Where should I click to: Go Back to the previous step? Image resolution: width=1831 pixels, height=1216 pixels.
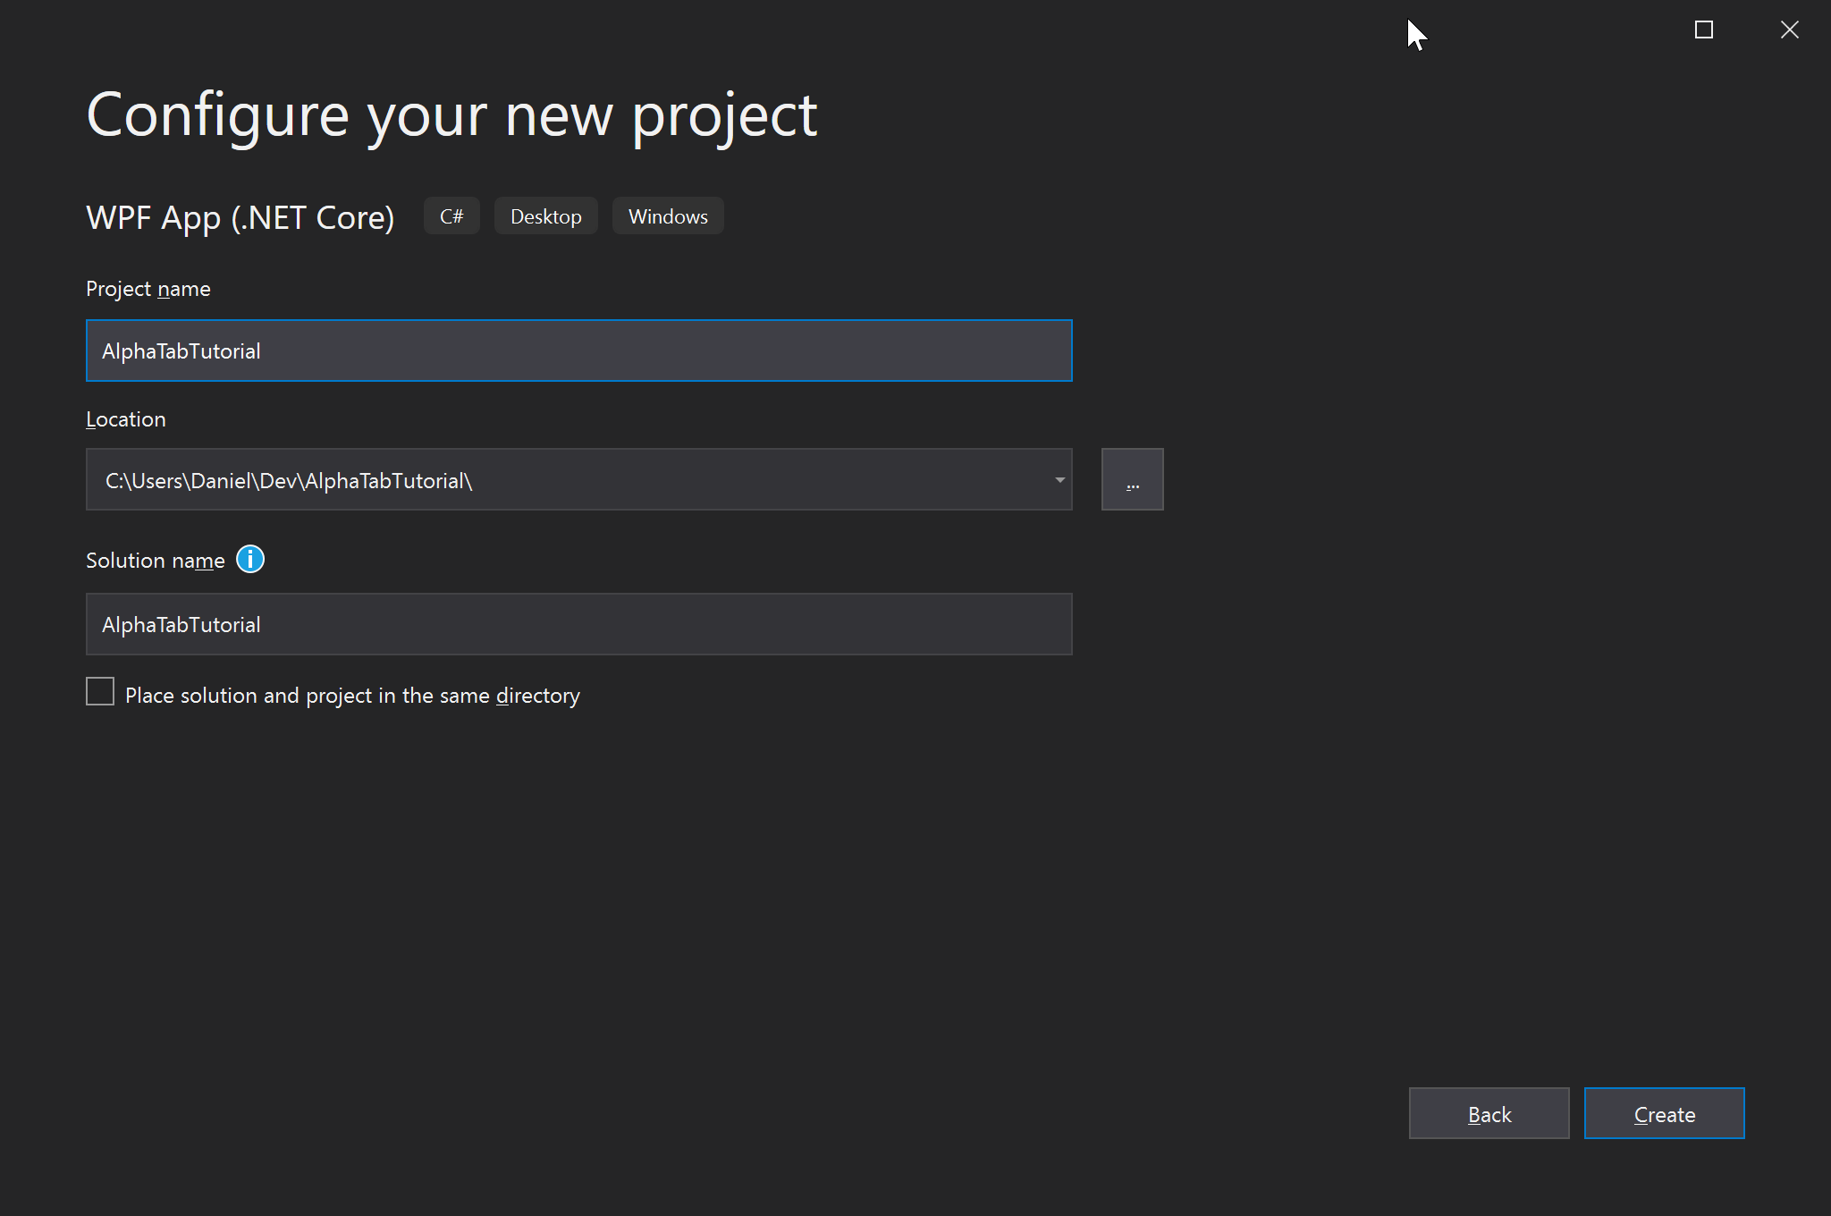click(x=1489, y=1113)
